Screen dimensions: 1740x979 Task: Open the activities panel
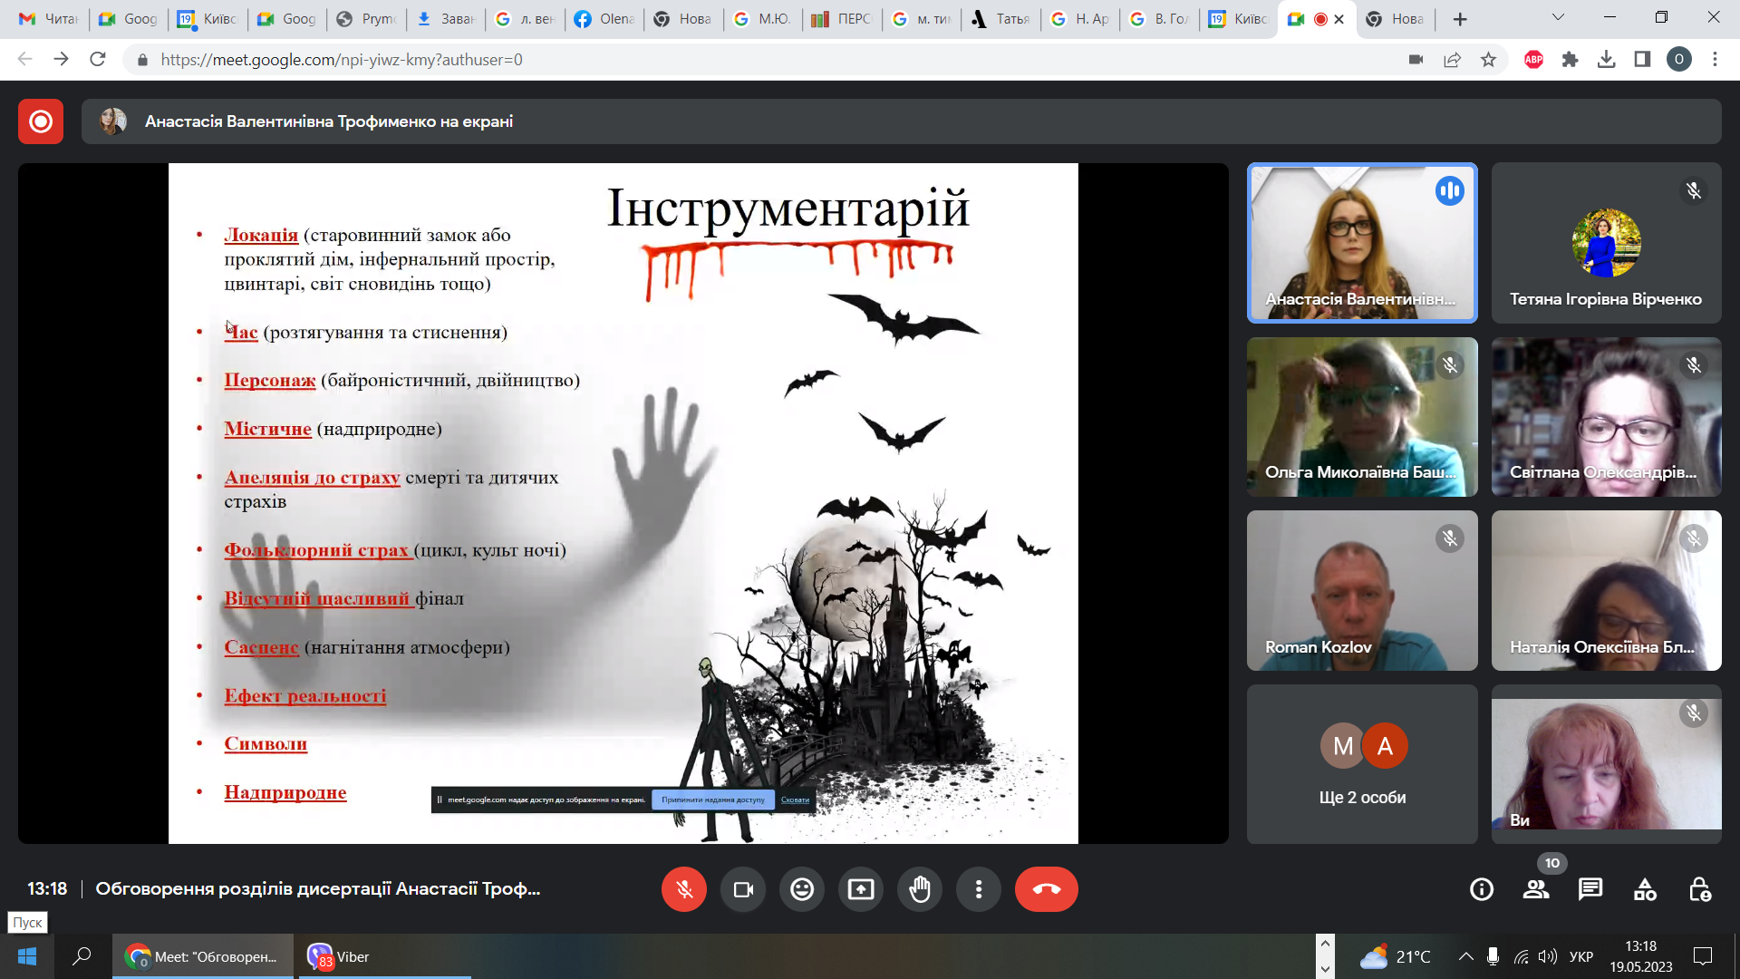pos(1645,889)
